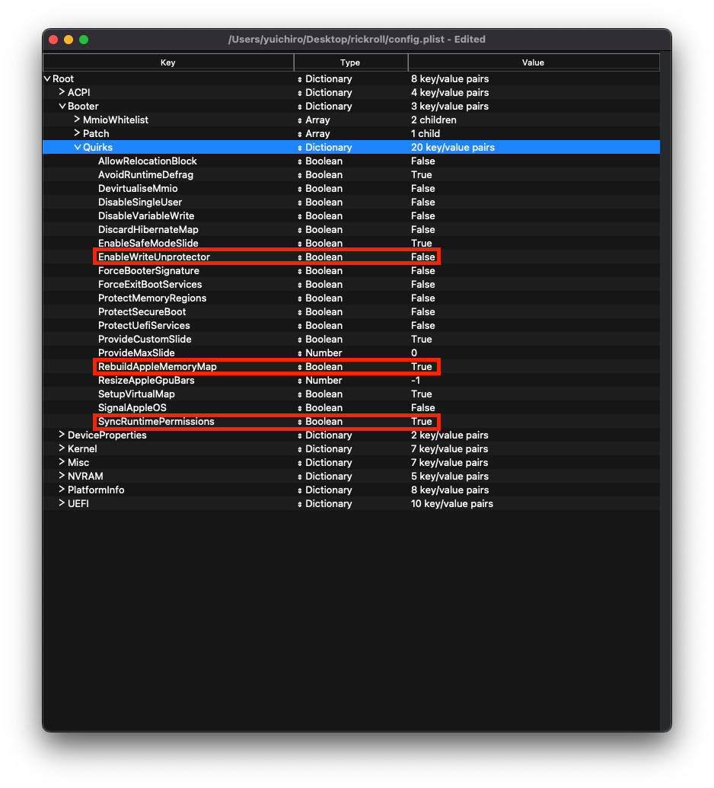Select the PlatformInfo row
This screenshot has height=788, width=714.
coord(96,490)
